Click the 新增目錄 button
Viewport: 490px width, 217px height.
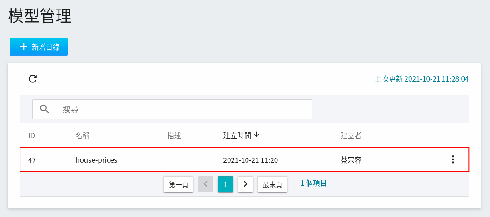point(39,47)
